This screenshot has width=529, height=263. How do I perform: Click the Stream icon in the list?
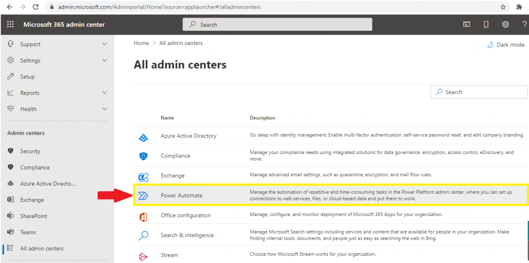pyautogui.click(x=144, y=257)
